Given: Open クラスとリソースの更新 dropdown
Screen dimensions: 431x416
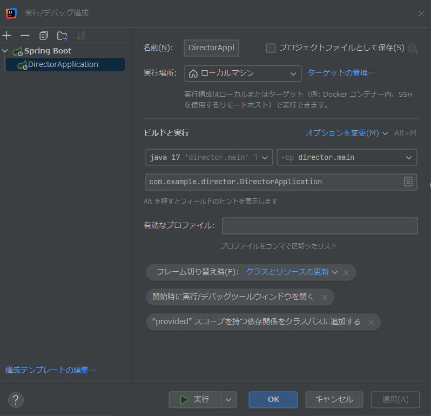Looking at the screenshot, I should click(x=291, y=272).
